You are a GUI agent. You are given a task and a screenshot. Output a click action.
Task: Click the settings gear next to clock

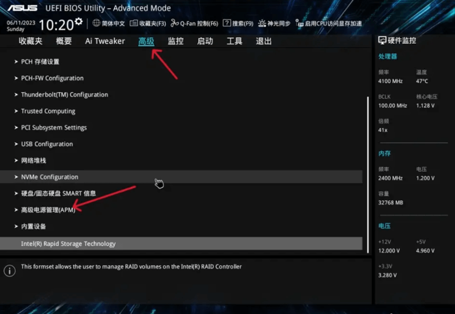[79, 21]
